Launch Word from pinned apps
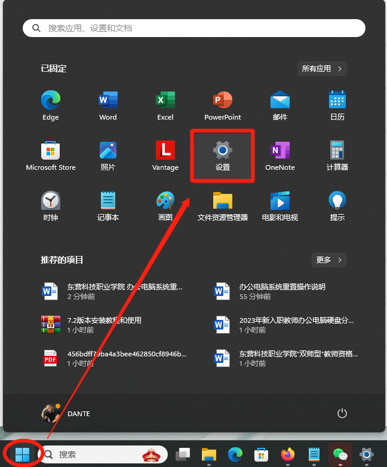Screen dimensions: 387x467 point(108,105)
